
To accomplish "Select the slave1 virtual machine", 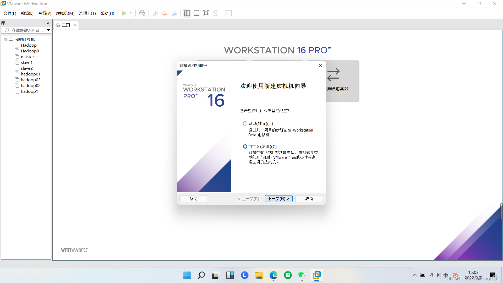I will click(27, 63).
